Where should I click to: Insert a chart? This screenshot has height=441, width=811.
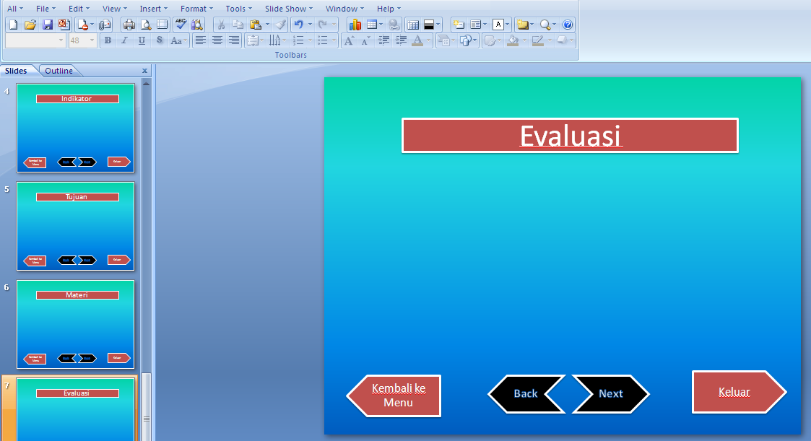coord(355,24)
